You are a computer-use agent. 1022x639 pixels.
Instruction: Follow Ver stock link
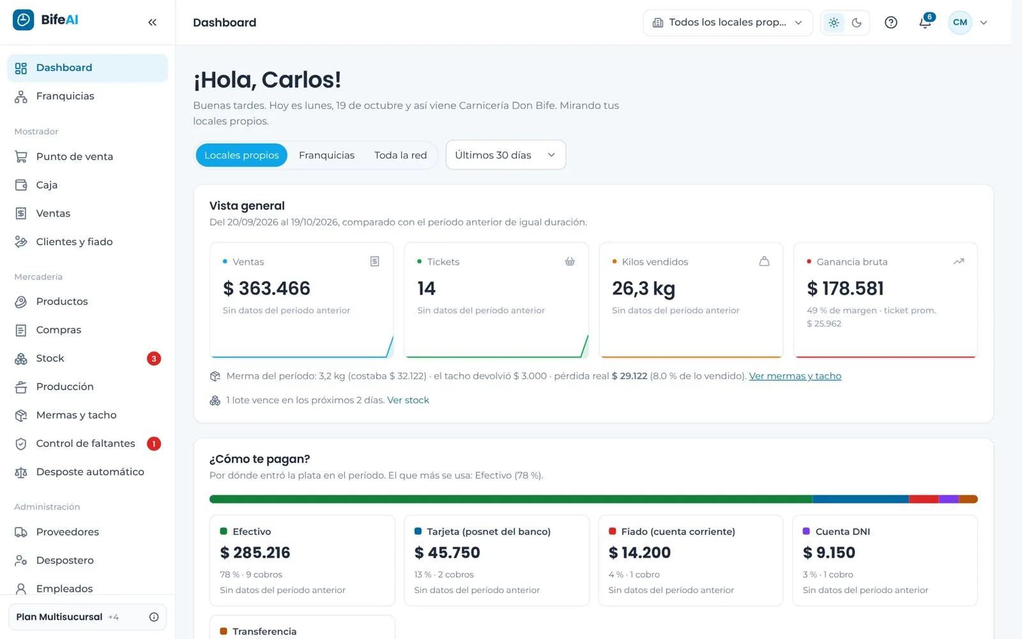click(x=408, y=400)
